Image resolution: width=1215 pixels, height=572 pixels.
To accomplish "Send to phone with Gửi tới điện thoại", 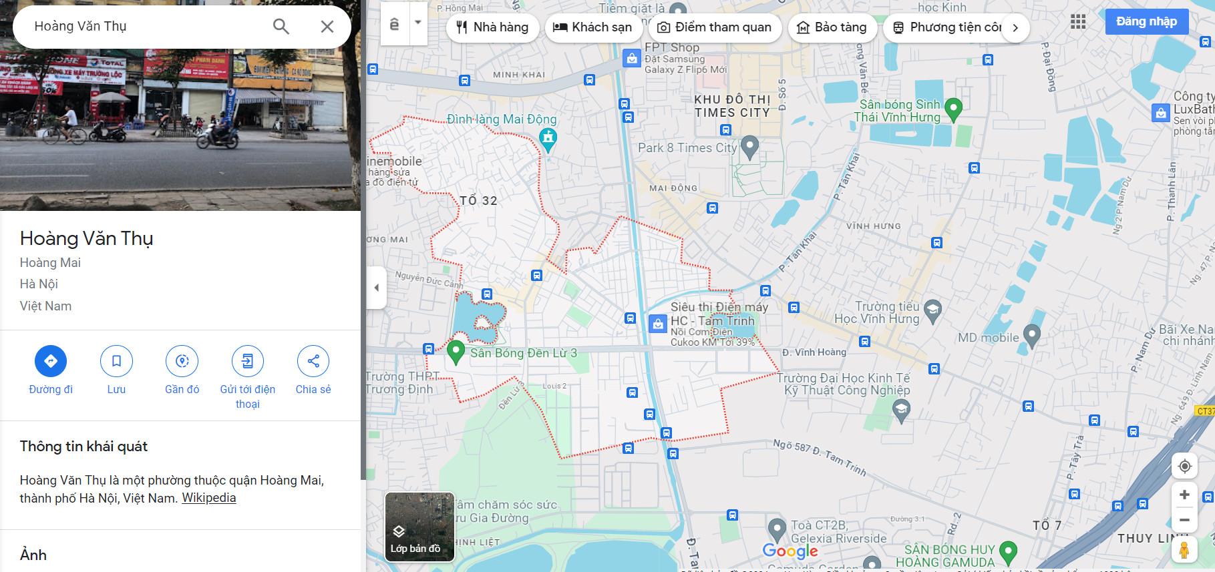I will tap(247, 361).
